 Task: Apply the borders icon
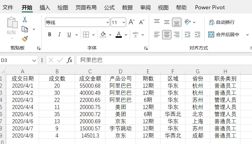tap(86, 34)
